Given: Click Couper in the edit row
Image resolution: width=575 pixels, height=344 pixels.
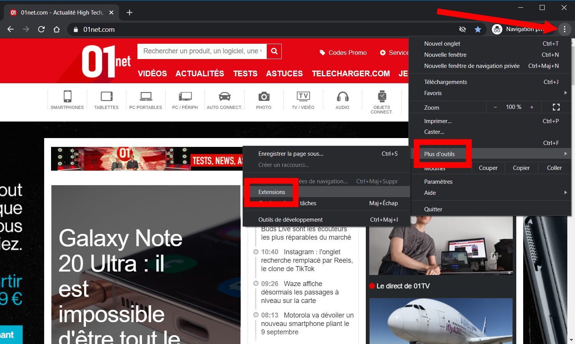Looking at the screenshot, I should tap(488, 168).
